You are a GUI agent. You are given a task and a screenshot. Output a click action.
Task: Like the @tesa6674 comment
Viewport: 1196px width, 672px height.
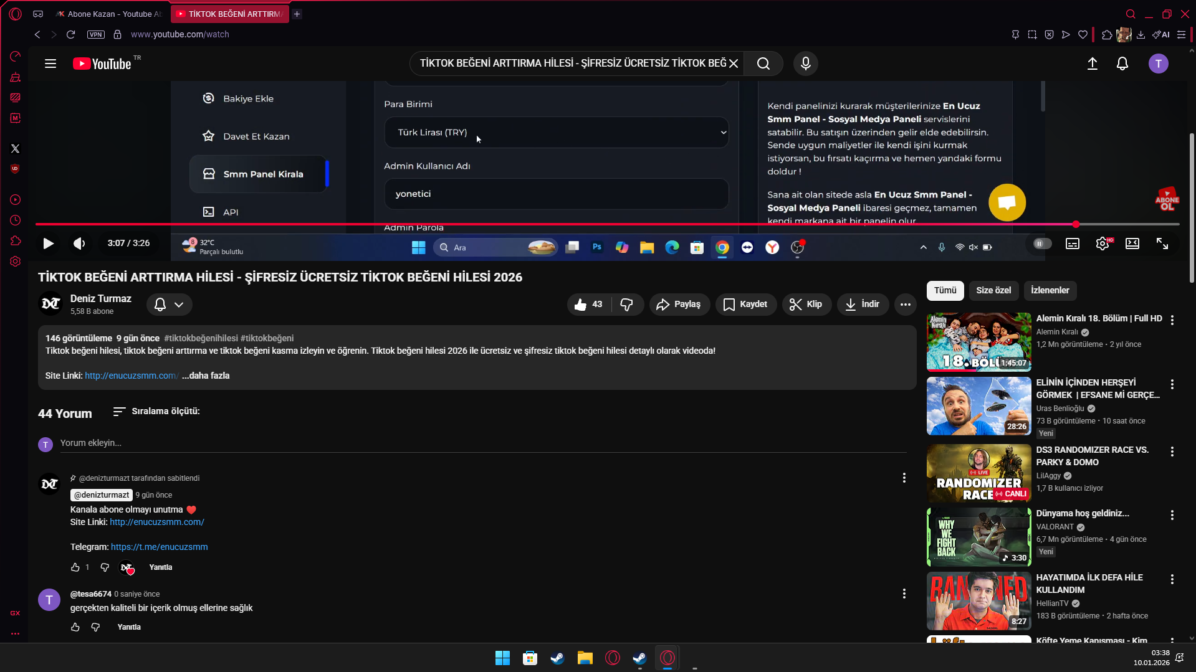click(x=75, y=627)
